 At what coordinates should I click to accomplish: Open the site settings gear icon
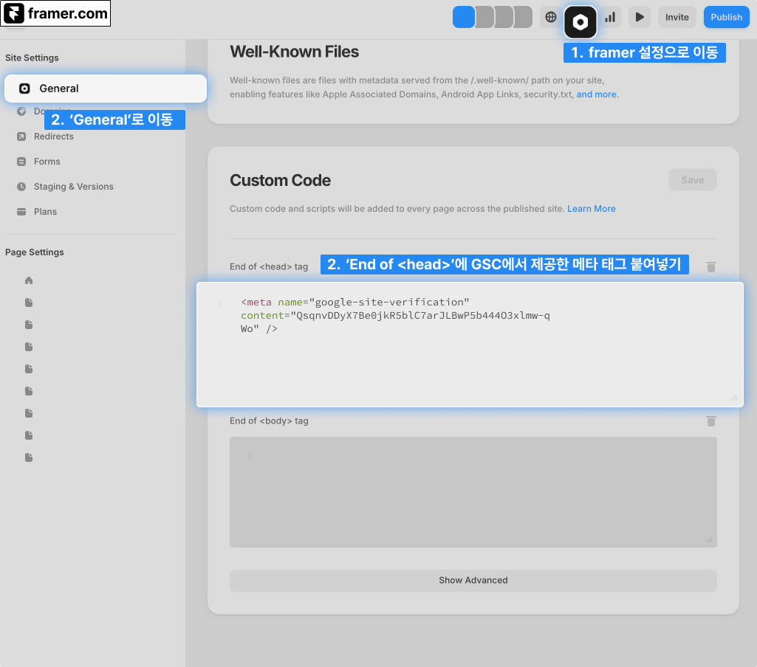pos(580,21)
